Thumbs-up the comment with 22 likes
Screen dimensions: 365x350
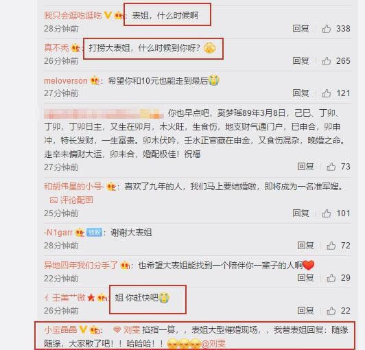tap(331, 311)
